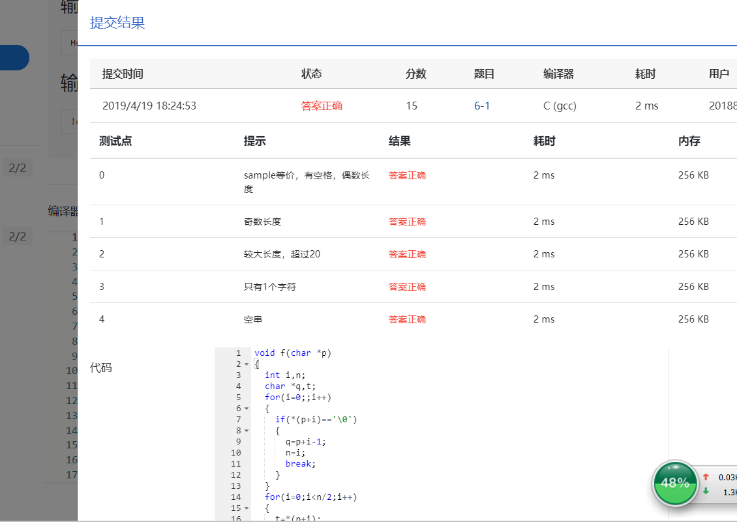
Task: Collapse code fold arrow at line 15
Action: (247, 508)
